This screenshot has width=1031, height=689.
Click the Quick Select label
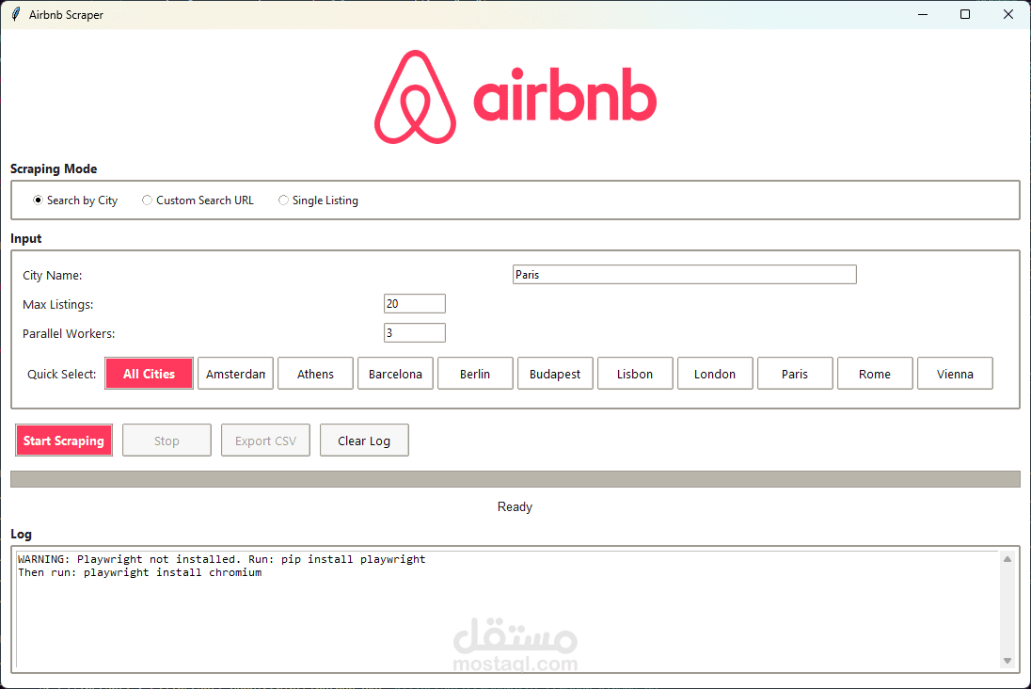61,374
